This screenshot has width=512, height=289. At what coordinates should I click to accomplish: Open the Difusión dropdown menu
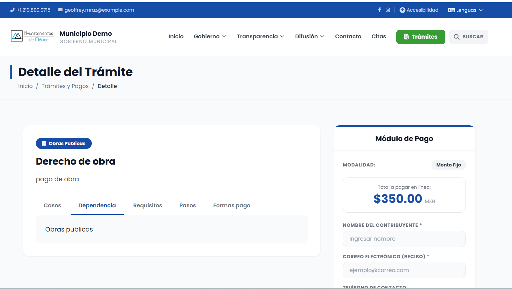click(309, 36)
